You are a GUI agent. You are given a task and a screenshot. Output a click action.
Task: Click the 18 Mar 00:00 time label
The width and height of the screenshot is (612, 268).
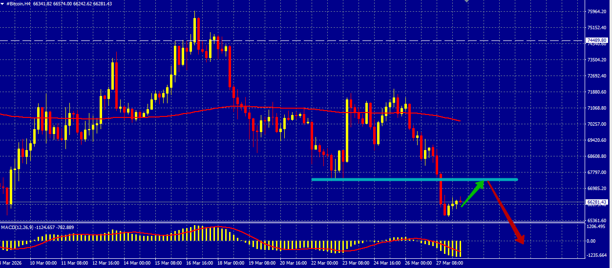(x=231, y=263)
